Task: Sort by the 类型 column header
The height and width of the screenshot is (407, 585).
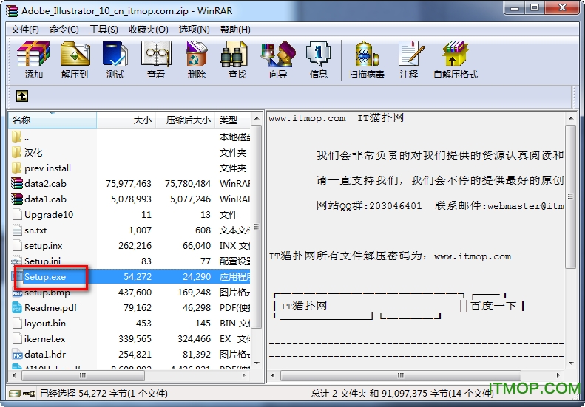Action: [x=232, y=120]
